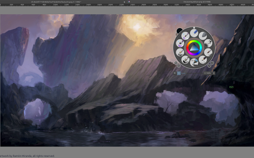Open the circular tag button below palette

point(179,66)
